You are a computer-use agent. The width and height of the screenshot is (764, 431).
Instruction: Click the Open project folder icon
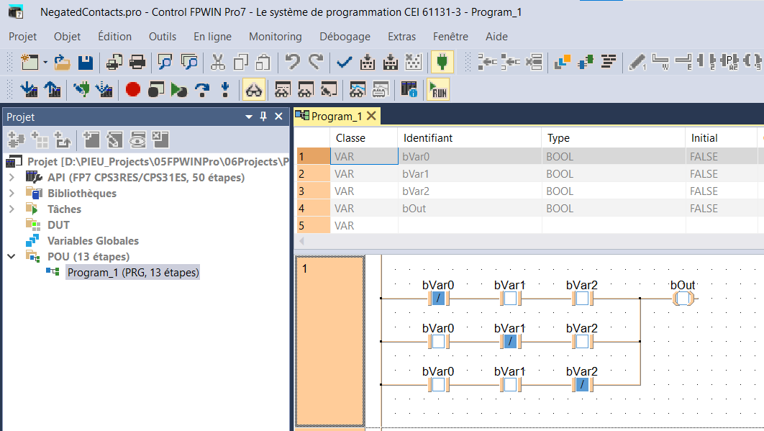point(62,63)
